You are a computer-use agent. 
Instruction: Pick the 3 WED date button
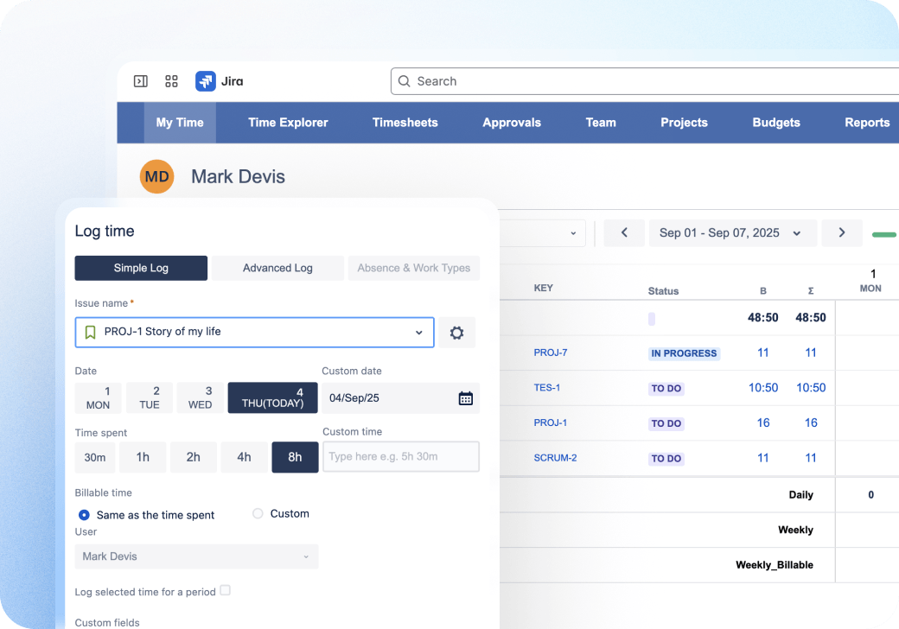click(x=200, y=398)
